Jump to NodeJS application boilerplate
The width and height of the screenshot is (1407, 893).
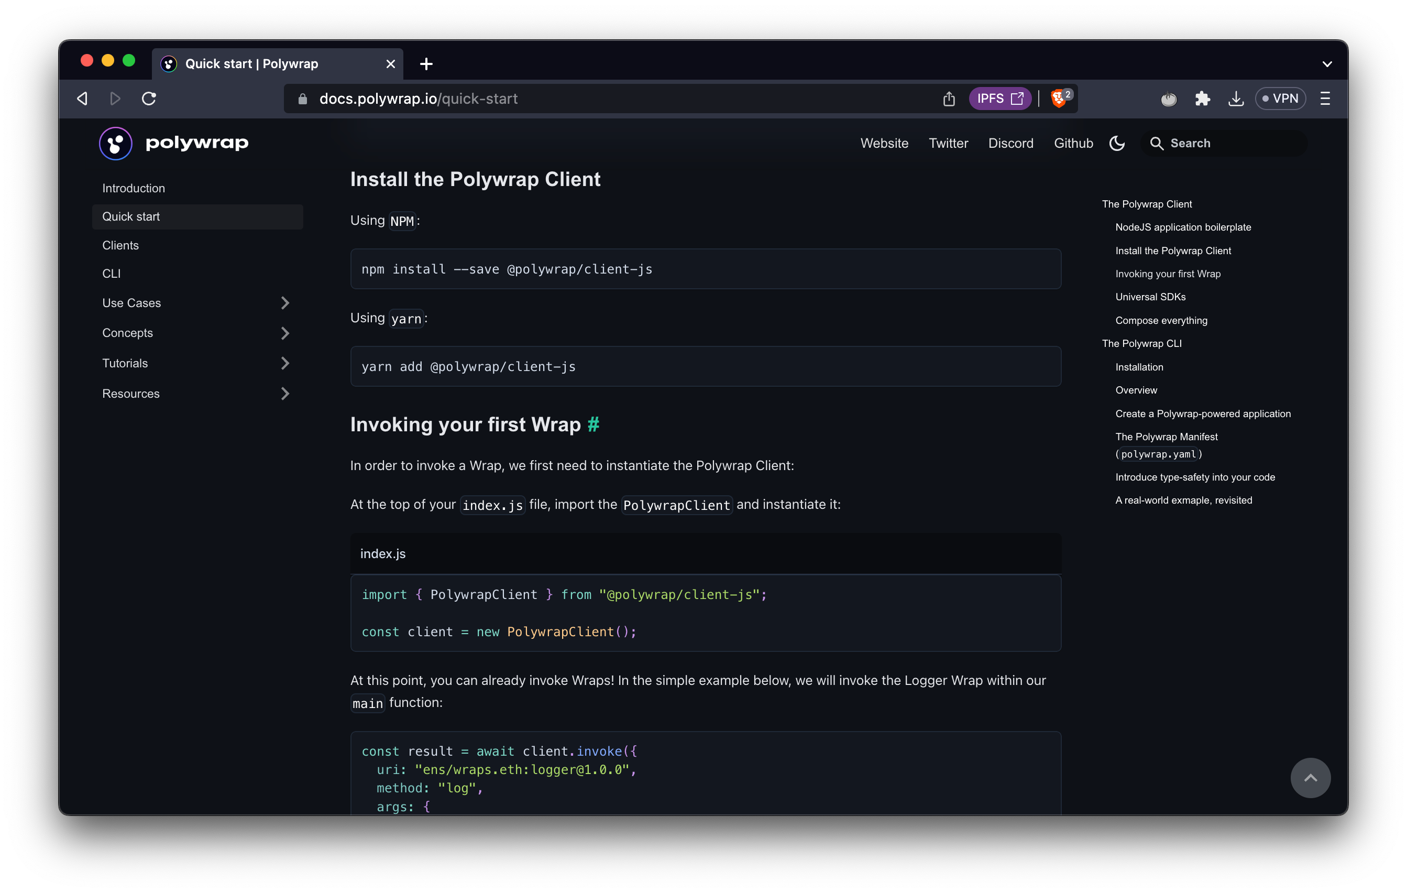(1183, 227)
